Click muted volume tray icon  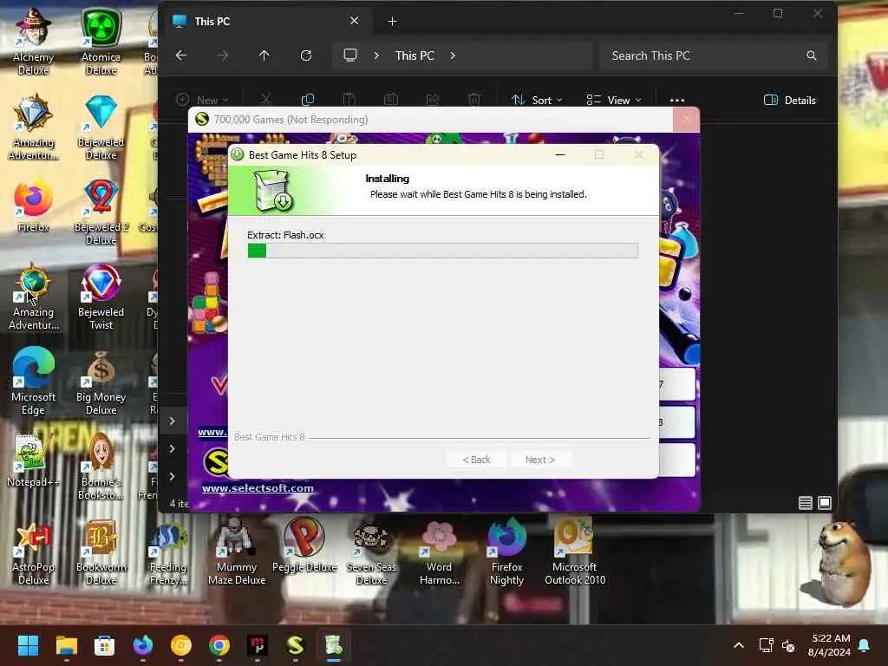coord(787,645)
